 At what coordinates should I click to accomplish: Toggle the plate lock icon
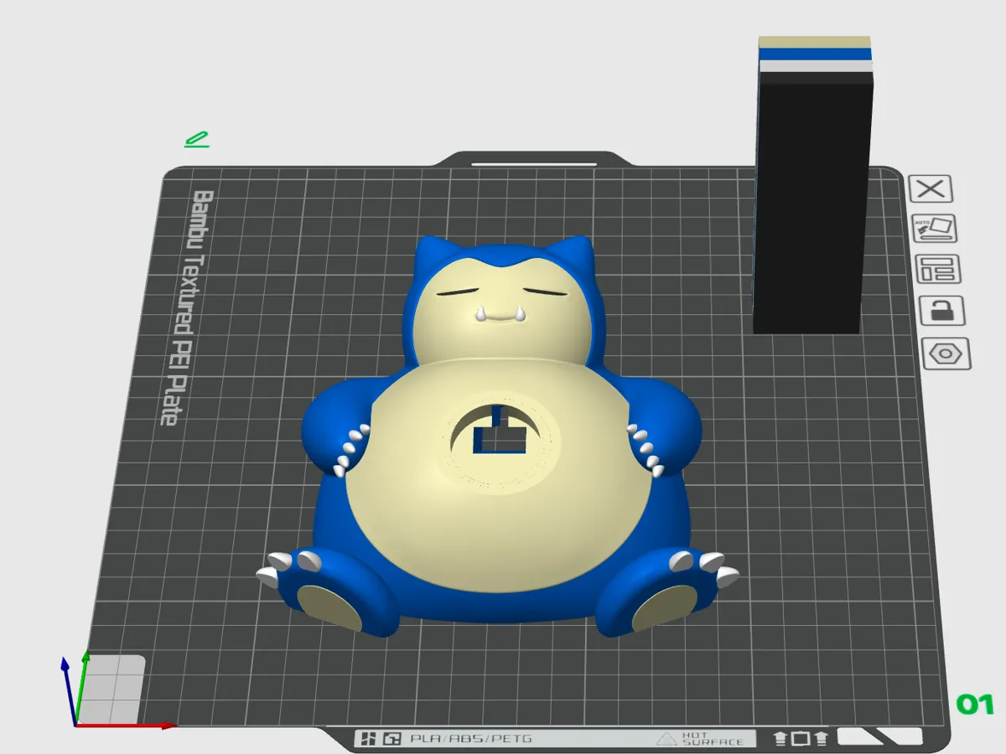point(942,311)
